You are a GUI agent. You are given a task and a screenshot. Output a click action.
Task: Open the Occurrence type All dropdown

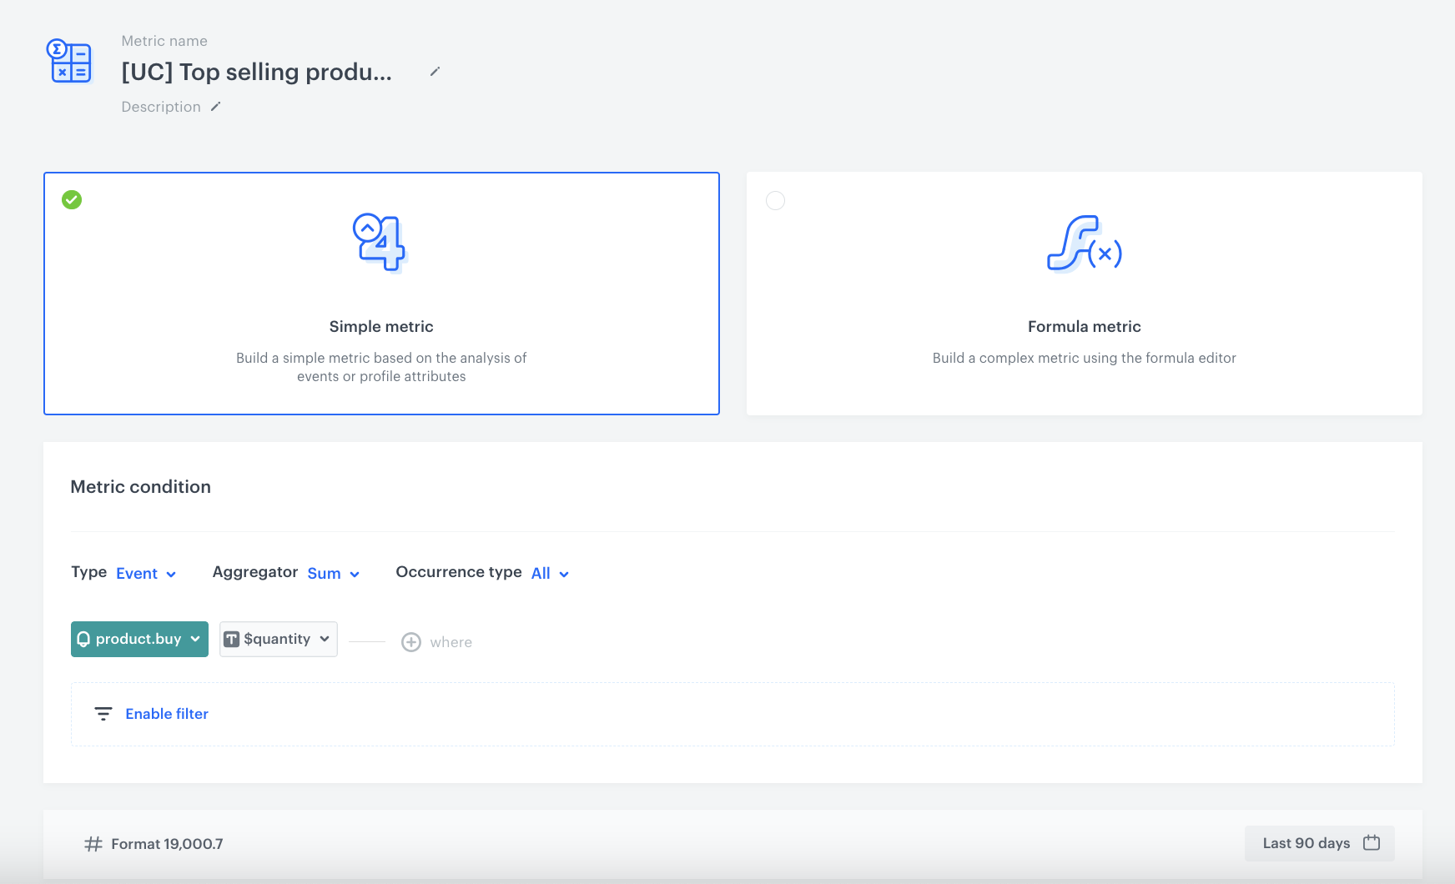(x=550, y=574)
